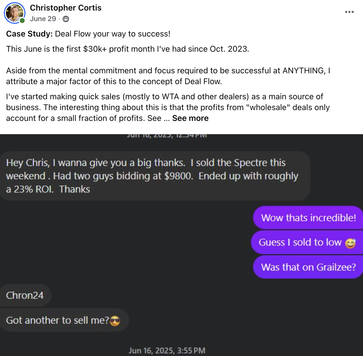Open Christopher Cortis's profile picture
The image size is (363, 356).
pyautogui.click(x=14, y=12)
